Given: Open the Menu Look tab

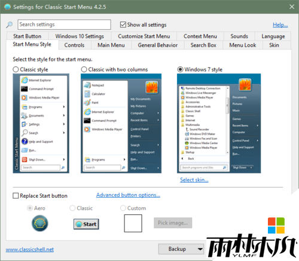Looking at the screenshot, I should (x=243, y=45).
